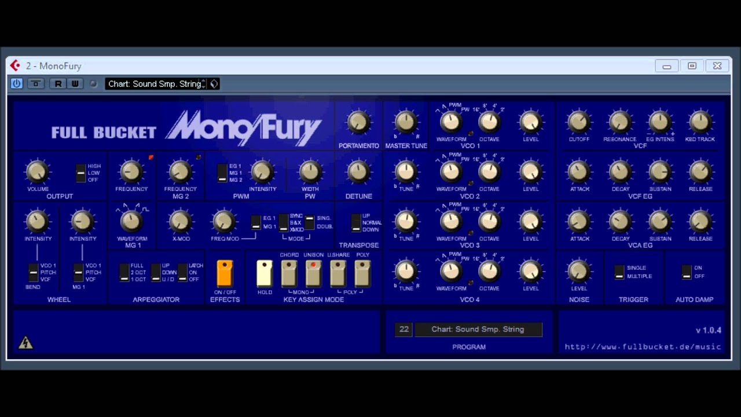Click the VCO 1 Waveform knob
The image size is (741, 417).
point(450,122)
